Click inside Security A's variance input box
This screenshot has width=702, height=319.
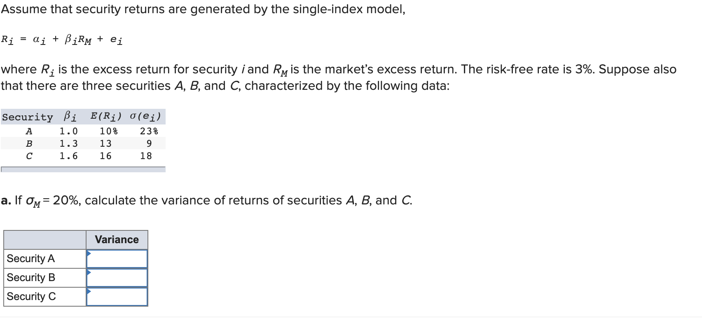click(119, 259)
